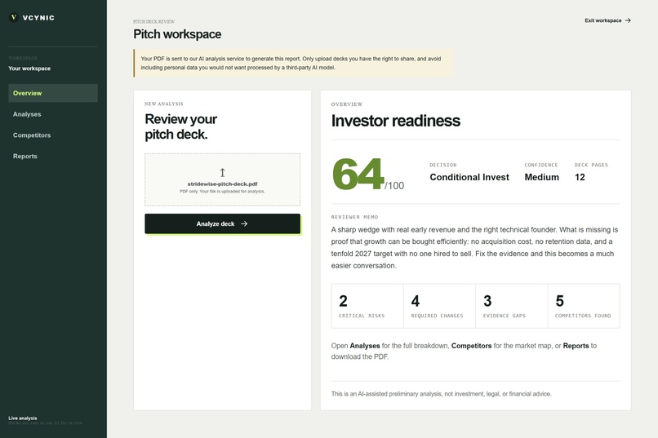Open the 4 Required Changes card

[x=440, y=306]
